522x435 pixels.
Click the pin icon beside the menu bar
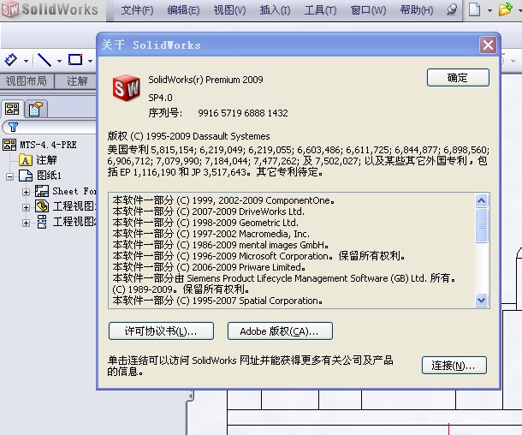[452, 9]
